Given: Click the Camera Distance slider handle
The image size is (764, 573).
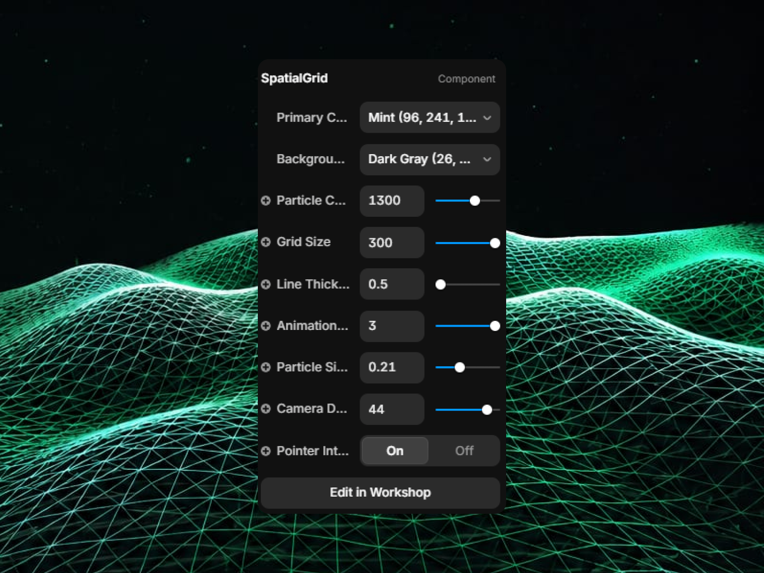Looking at the screenshot, I should click(x=487, y=410).
